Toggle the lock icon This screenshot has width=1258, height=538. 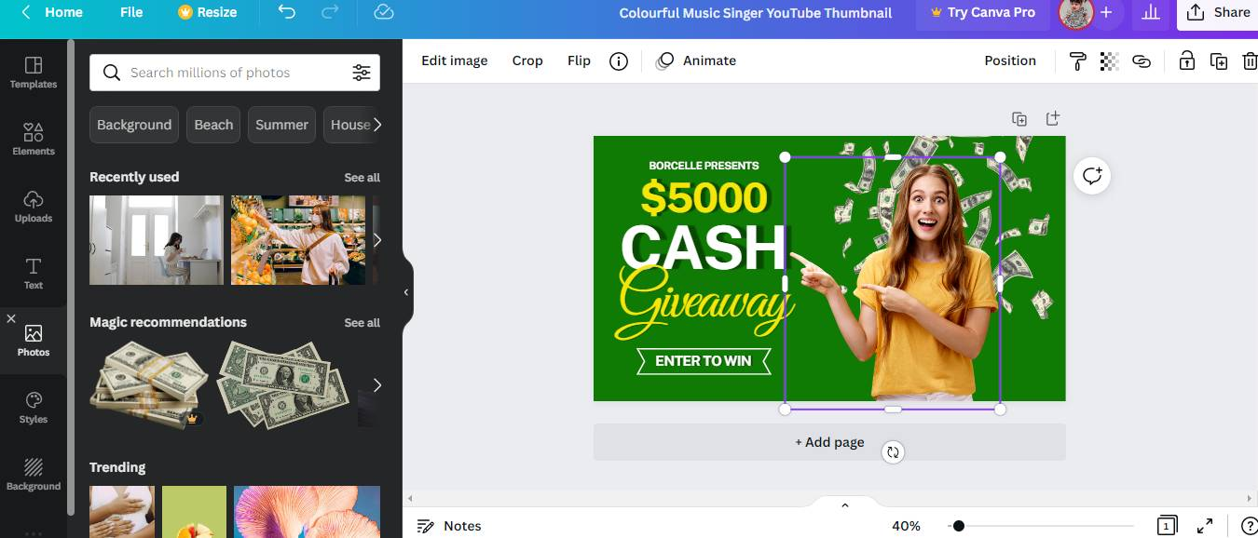click(x=1186, y=61)
